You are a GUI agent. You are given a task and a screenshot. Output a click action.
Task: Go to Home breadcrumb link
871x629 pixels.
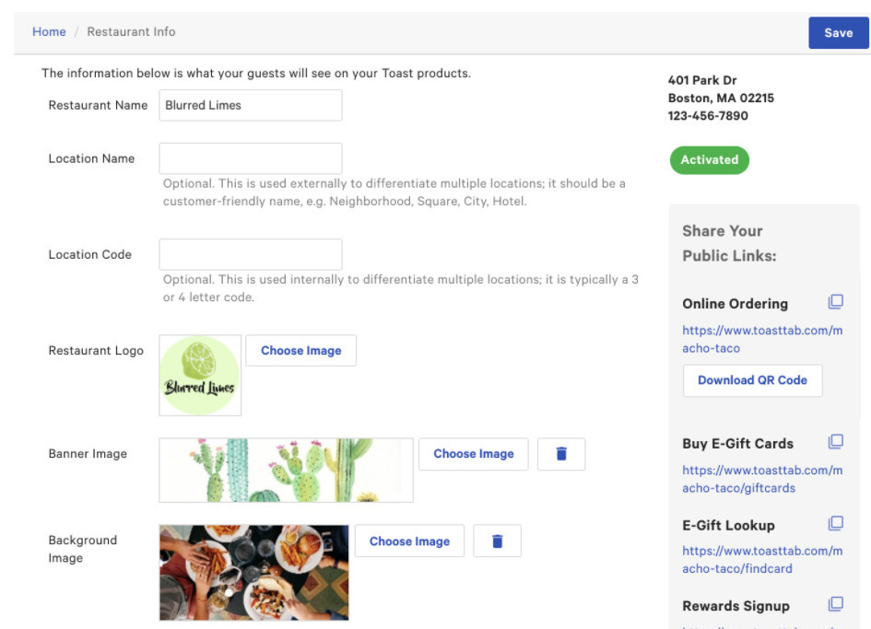(x=49, y=31)
